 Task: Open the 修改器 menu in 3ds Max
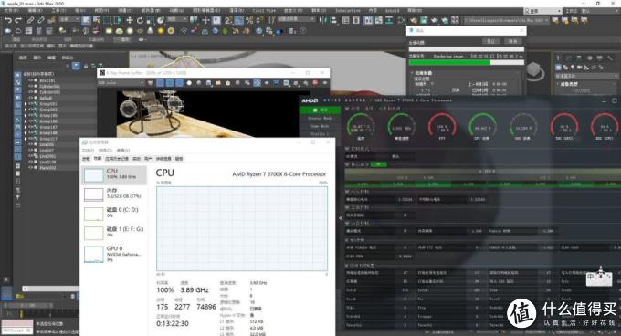point(151,10)
